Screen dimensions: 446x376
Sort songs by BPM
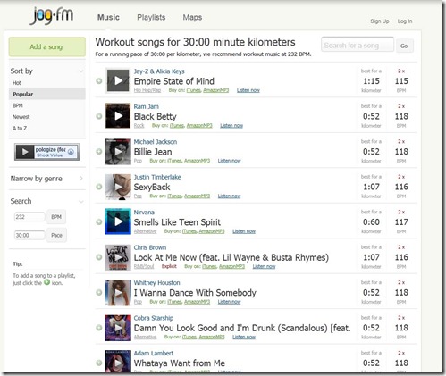pos(18,105)
